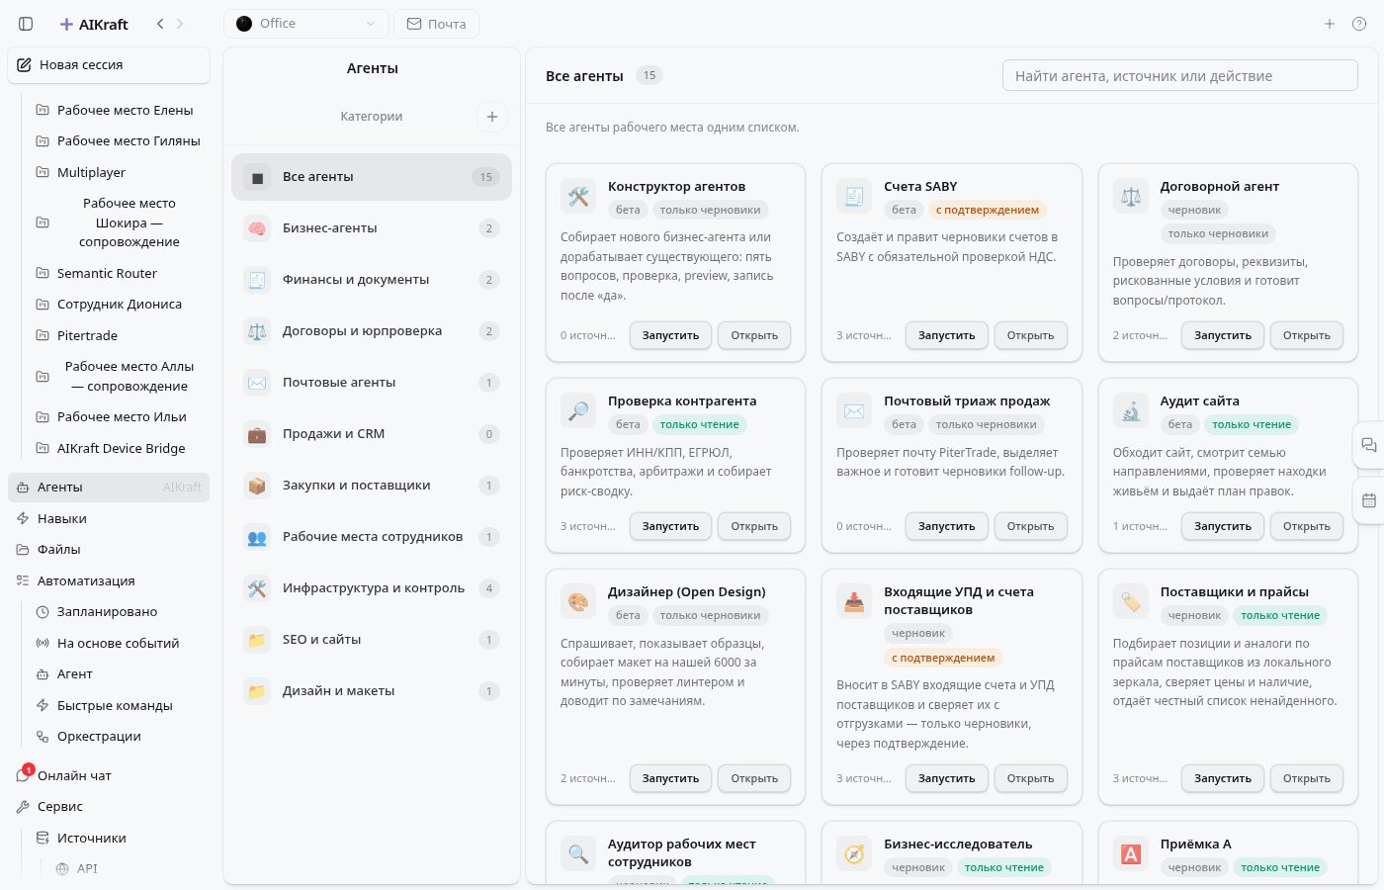
Task: Select Бизнес-агенты category
Action: click(372, 228)
